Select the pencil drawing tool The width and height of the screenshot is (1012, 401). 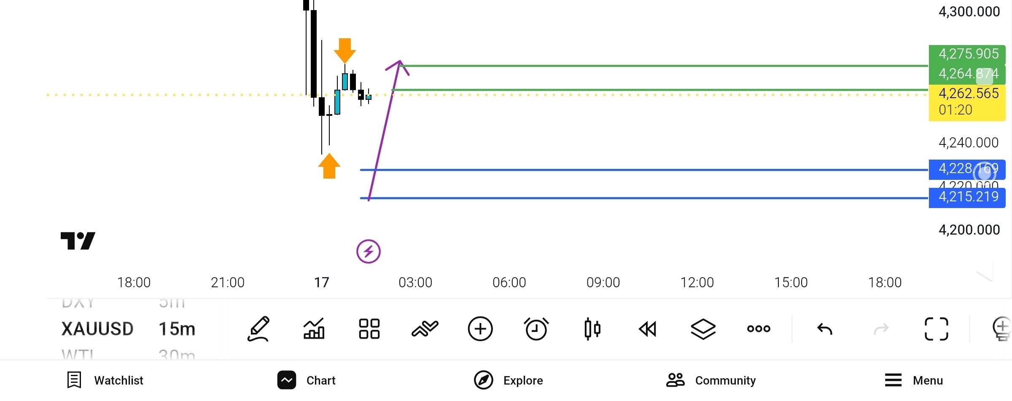(258, 329)
